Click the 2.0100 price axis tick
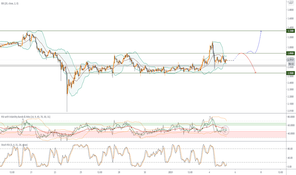This screenshot has height=175, width=296. click(x=291, y=111)
